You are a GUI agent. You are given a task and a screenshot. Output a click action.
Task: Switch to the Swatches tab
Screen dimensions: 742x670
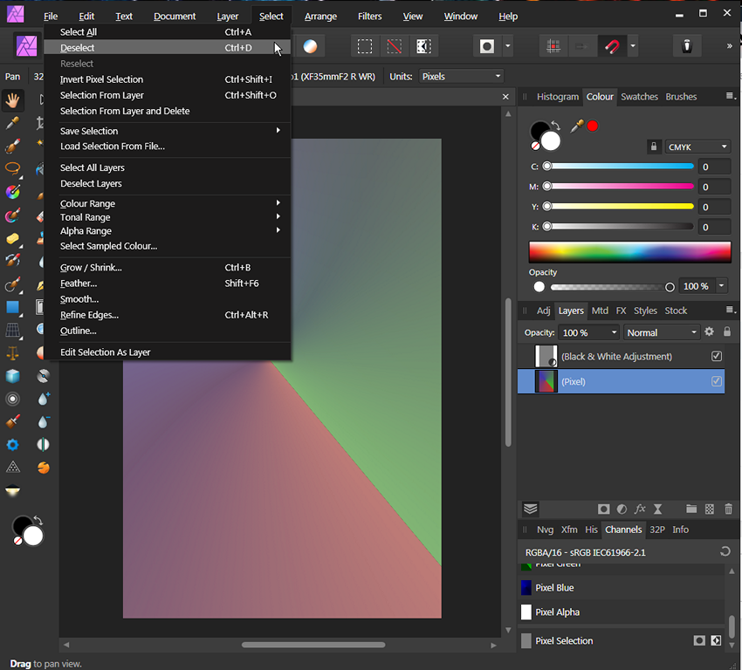pos(639,96)
